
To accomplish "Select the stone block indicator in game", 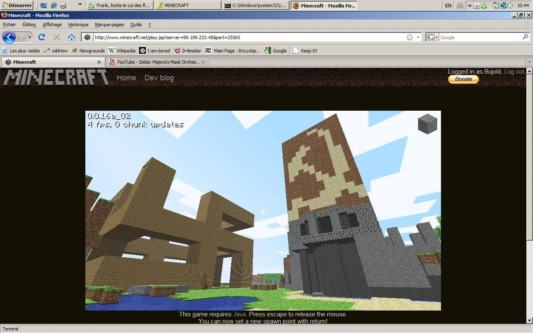I will coord(428,124).
